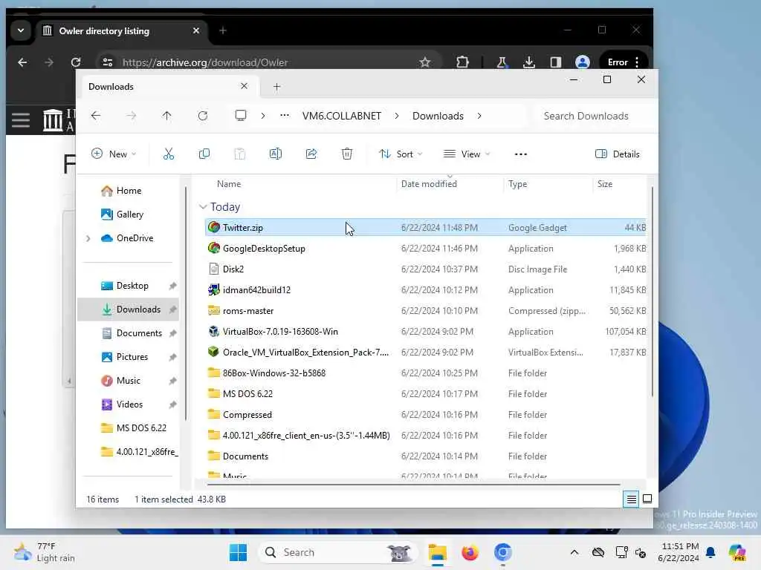Image resolution: width=761 pixels, height=570 pixels.
Task: Toggle the Details pane
Action: tap(618, 154)
